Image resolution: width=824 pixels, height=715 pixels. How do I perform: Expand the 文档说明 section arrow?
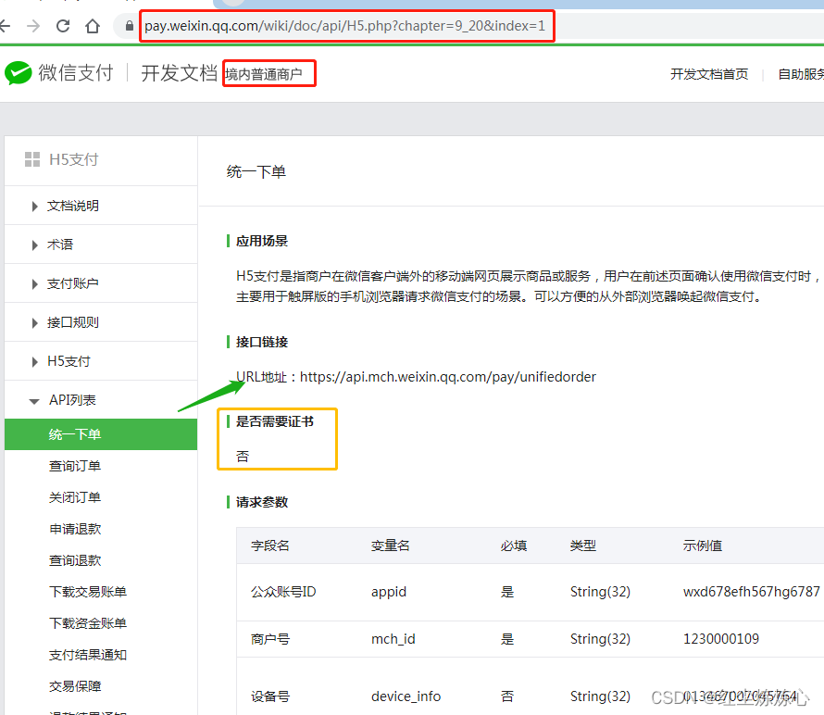pos(34,207)
